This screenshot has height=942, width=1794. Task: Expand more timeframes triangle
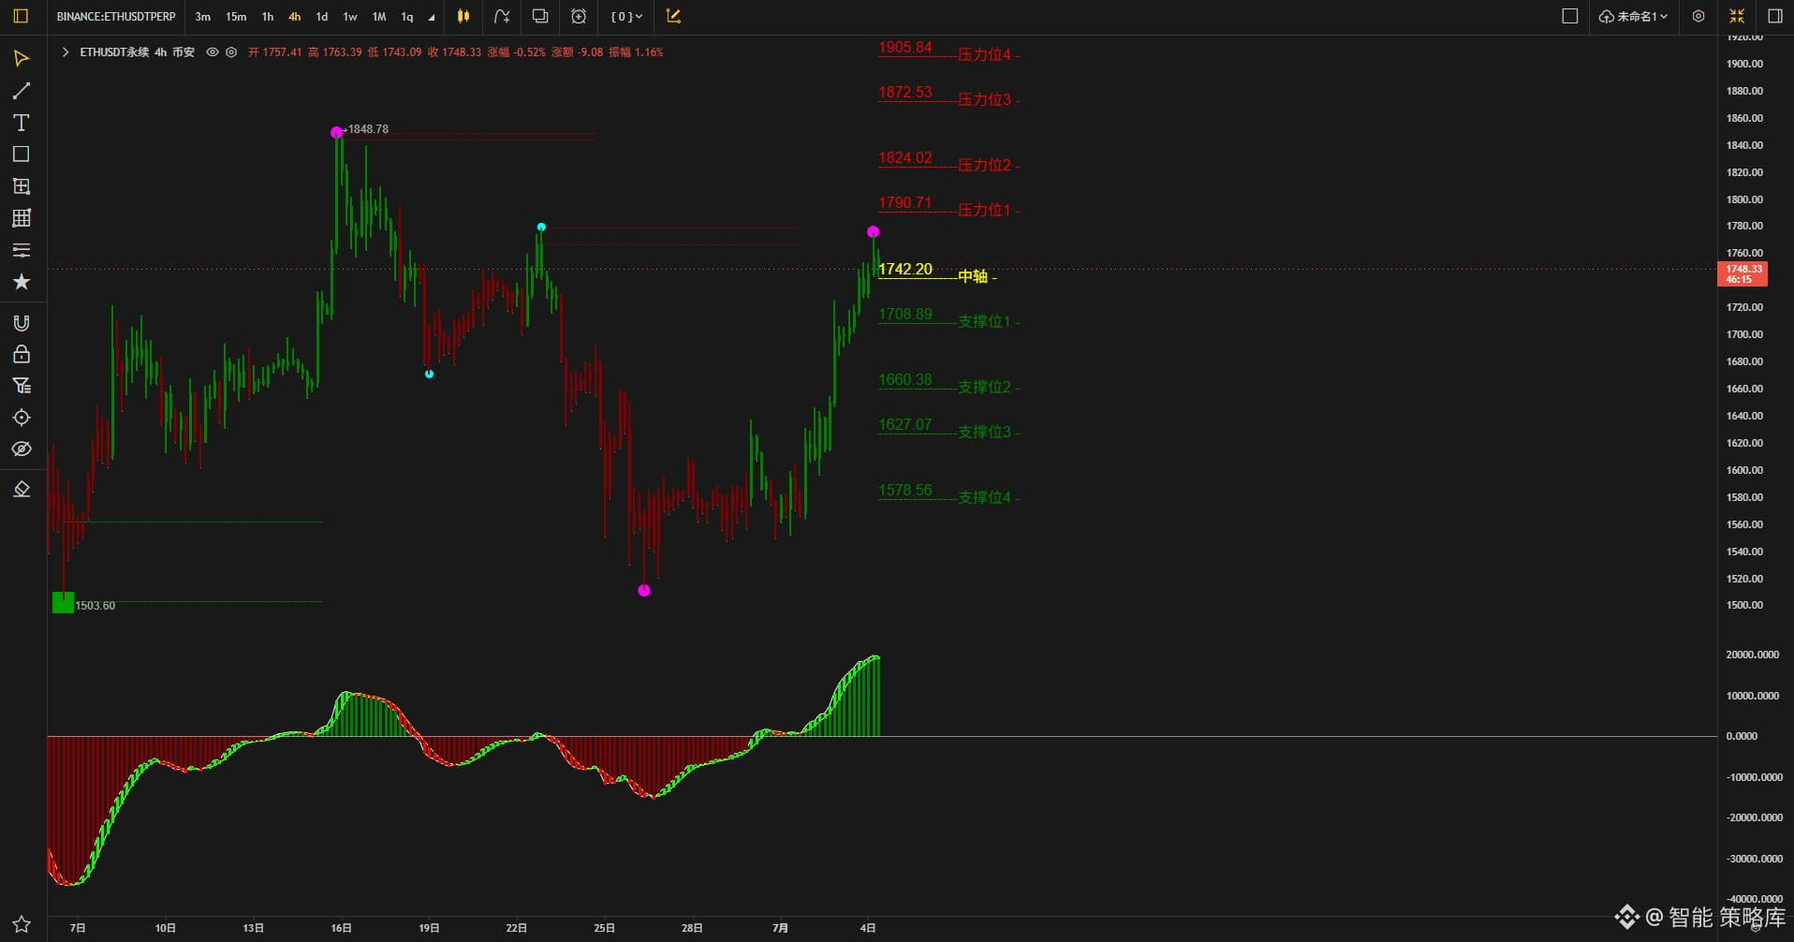pos(432,18)
